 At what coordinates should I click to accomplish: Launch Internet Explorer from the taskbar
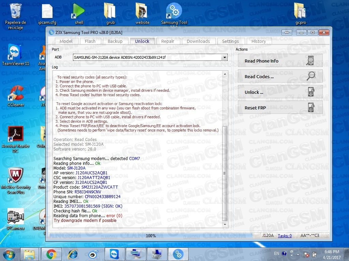click(73, 254)
